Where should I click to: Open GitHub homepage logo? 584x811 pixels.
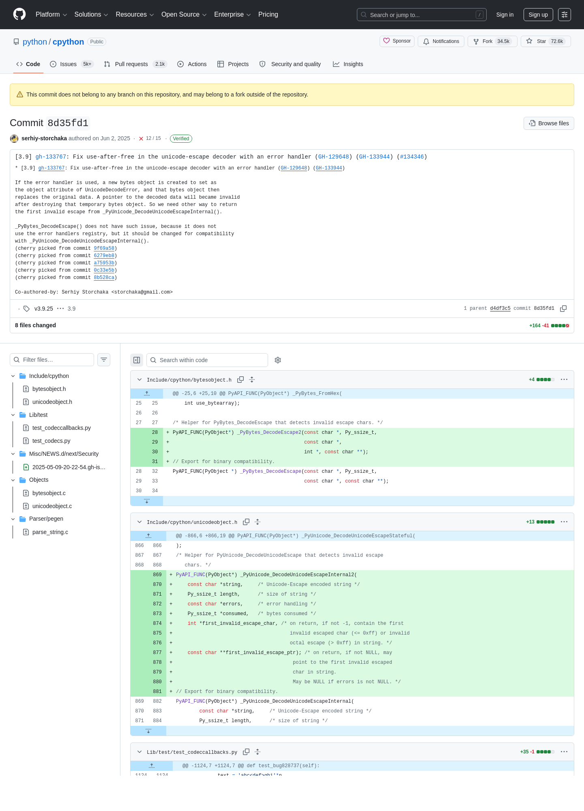(19, 15)
